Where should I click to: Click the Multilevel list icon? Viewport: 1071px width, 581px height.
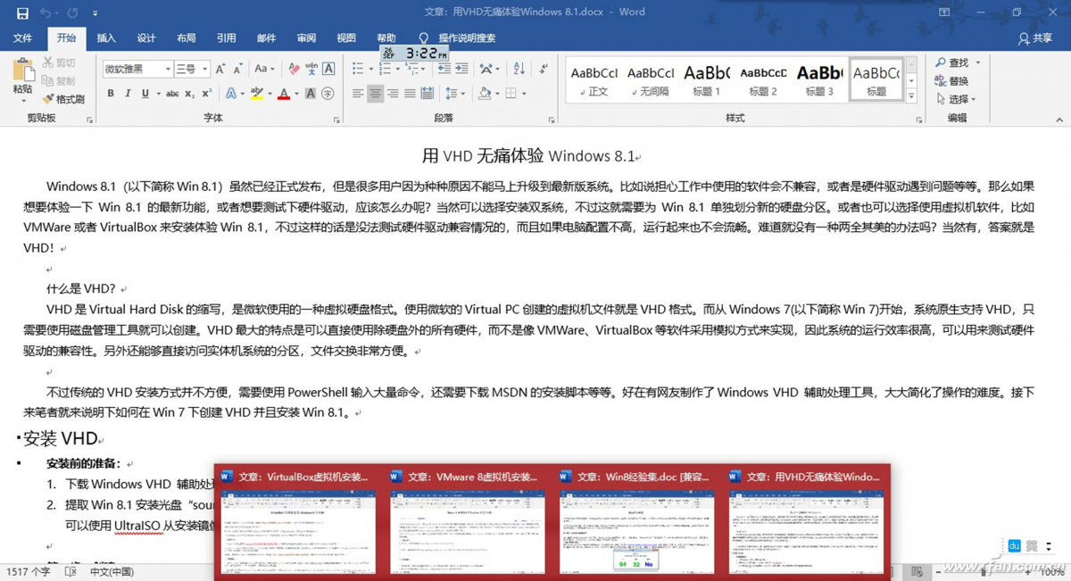pos(413,69)
